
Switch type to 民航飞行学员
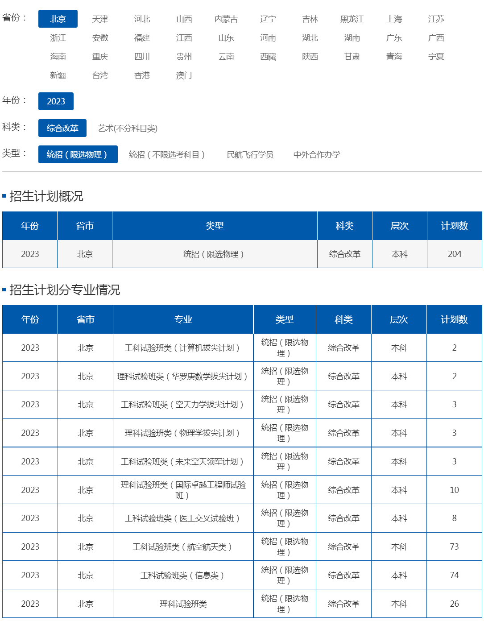pos(250,154)
